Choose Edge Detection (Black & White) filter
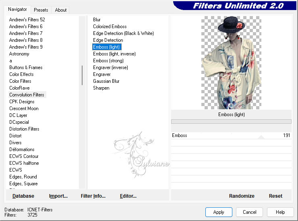298x221 pixels. (x=123, y=33)
